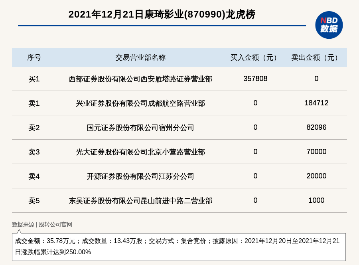Select the 兴业证券 成都航空路营业部 entry
359x265 pixels.
[x=140, y=103]
